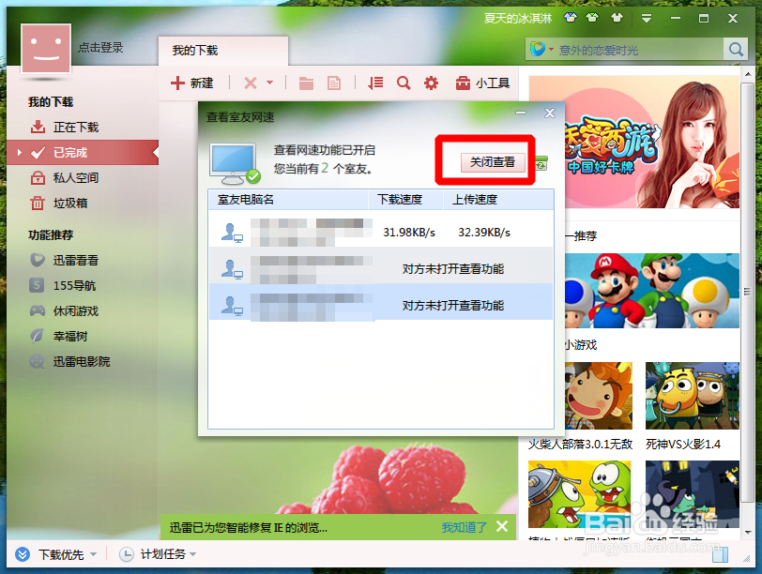Open the settings gear on the toolbar
Screen dimensions: 762x574
pyautogui.click(x=431, y=83)
